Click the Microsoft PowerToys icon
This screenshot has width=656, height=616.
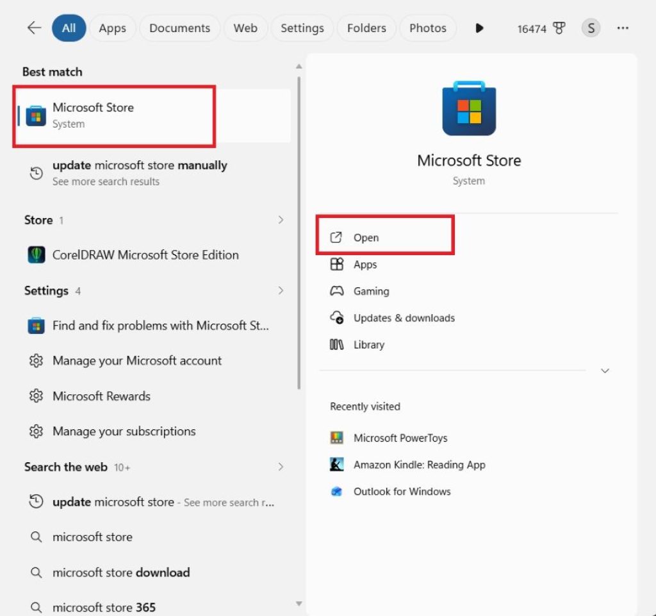click(337, 438)
